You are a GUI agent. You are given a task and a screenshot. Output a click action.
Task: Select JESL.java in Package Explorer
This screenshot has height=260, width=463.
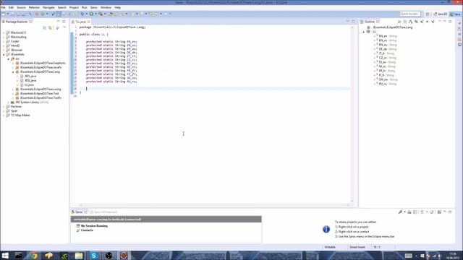coord(30,80)
